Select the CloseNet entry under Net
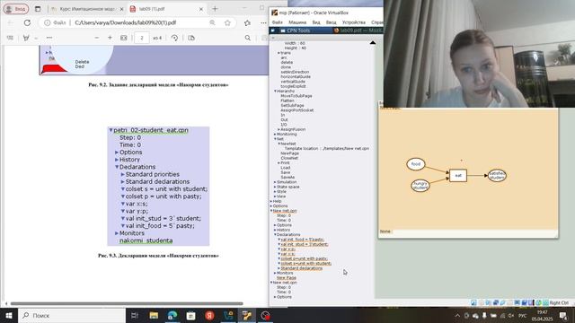This screenshot has width=575, height=323. (x=289, y=158)
